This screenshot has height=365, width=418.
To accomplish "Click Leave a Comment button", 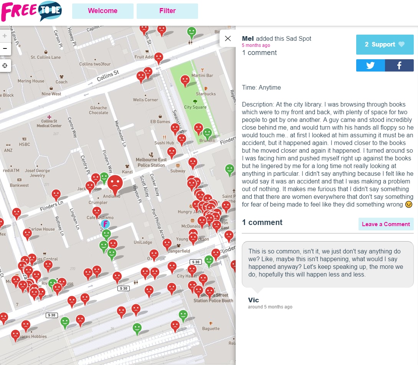I will [x=386, y=224].
